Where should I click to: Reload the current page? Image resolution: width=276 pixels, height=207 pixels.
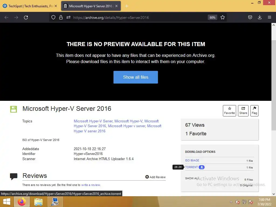pyautogui.click(x=26, y=18)
